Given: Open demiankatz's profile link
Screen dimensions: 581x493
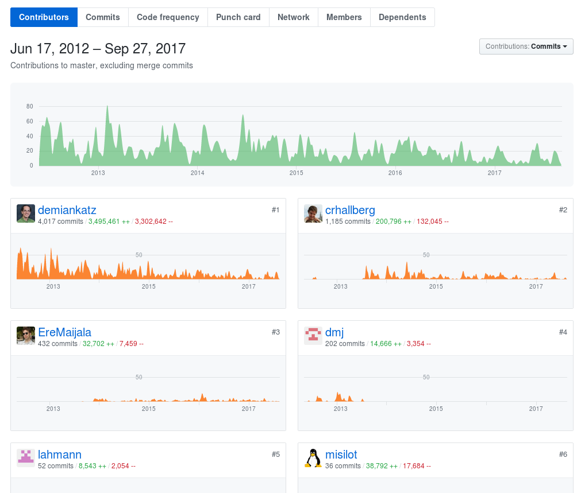Looking at the screenshot, I should tap(67, 210).
